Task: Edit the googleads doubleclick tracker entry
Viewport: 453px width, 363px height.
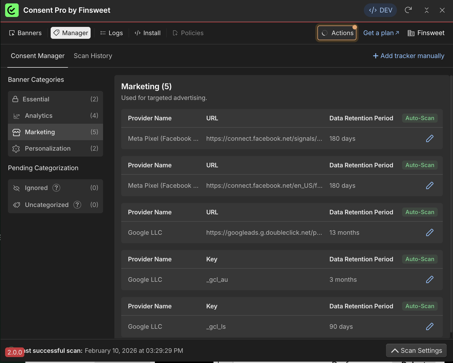Action: (x=430, y=232)
